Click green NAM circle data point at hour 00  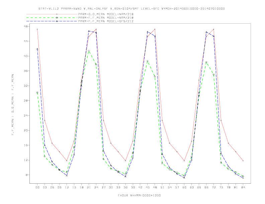[37, 93]
